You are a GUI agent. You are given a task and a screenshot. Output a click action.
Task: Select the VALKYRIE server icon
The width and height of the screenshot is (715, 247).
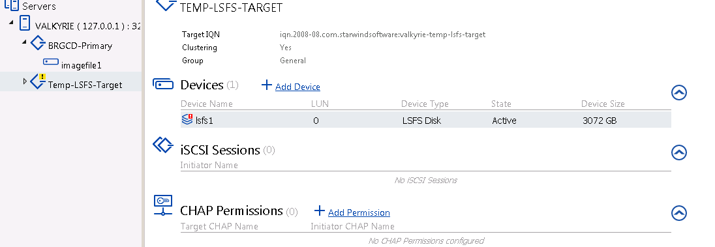click(x=25, y=23)
